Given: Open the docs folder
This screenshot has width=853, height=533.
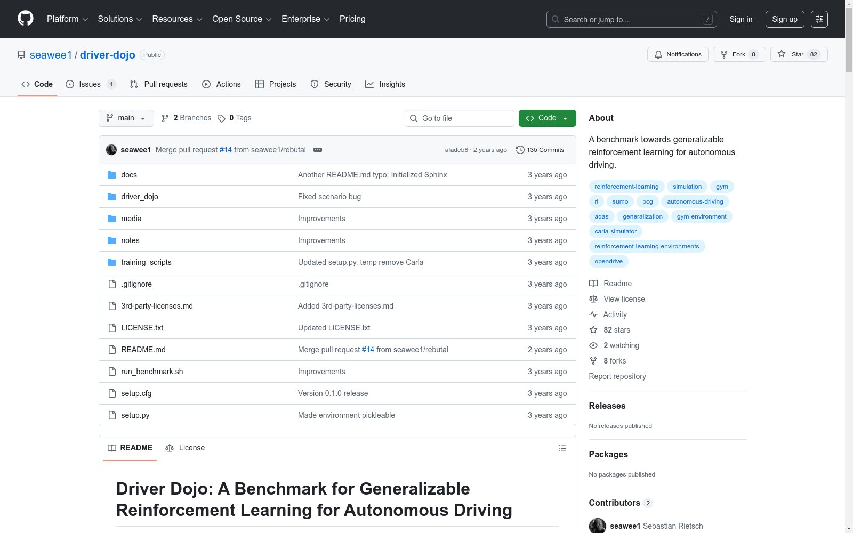Looking at the screenshot, I should [129, 175].
